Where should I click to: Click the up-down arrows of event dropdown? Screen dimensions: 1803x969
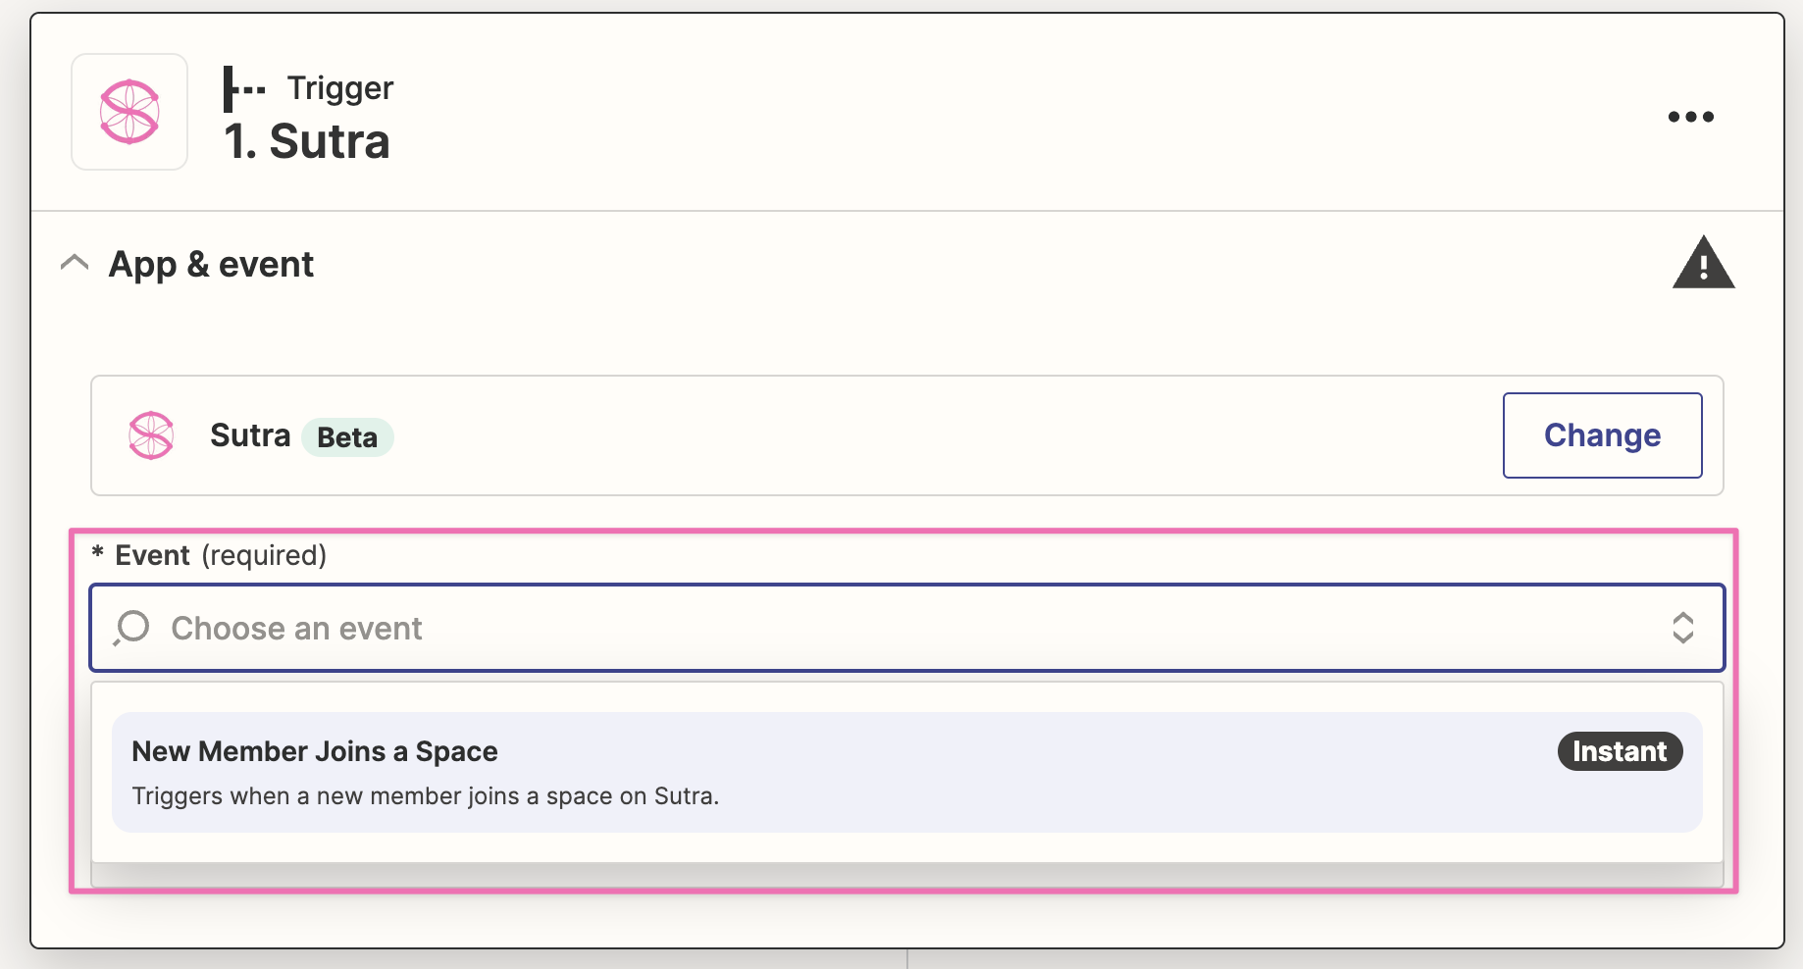1682,628
